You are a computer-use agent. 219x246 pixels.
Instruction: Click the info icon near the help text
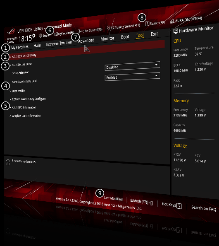pyautogui.click(x=8, y=162)
